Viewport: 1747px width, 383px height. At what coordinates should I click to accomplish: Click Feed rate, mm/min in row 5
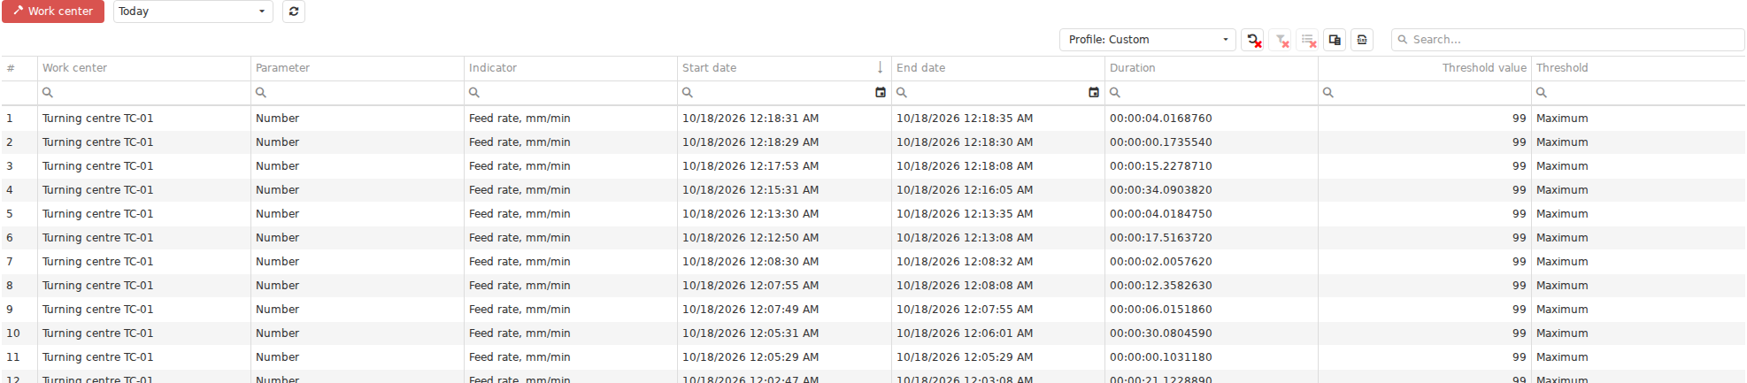[519, 214]
